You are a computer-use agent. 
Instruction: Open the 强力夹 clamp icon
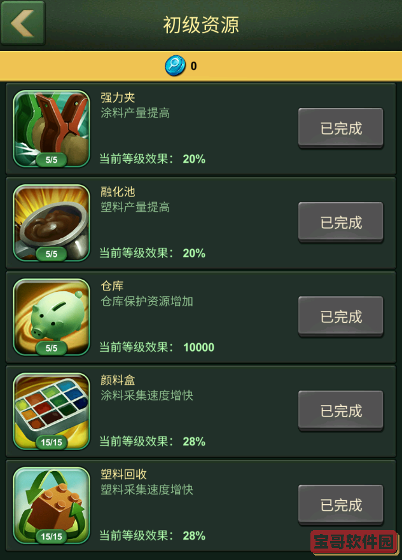point(52,128)
